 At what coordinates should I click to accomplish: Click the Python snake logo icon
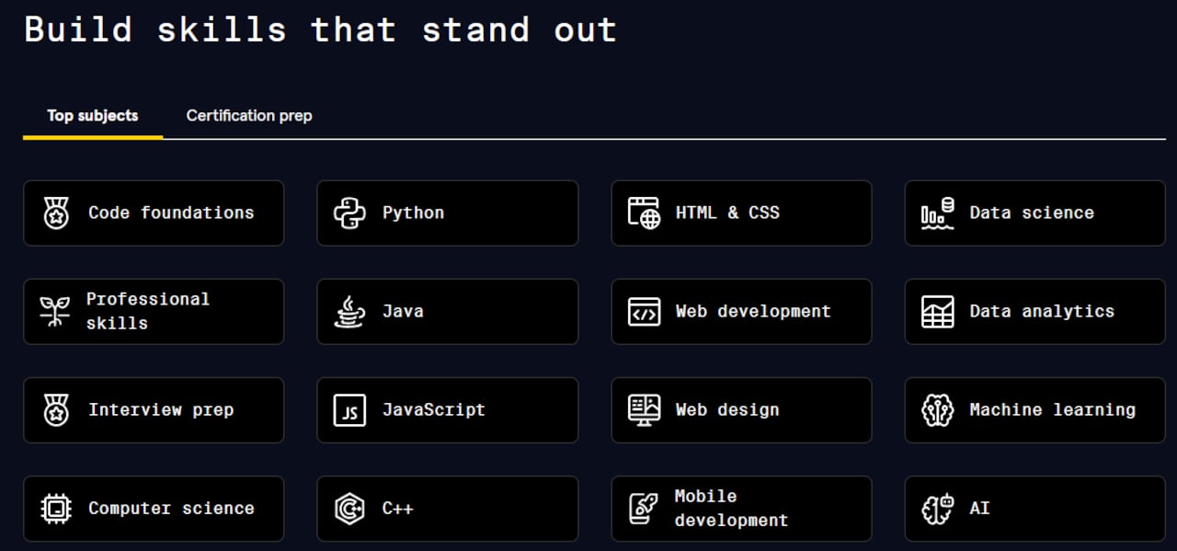pyautogui.click(x=349, y=213)
